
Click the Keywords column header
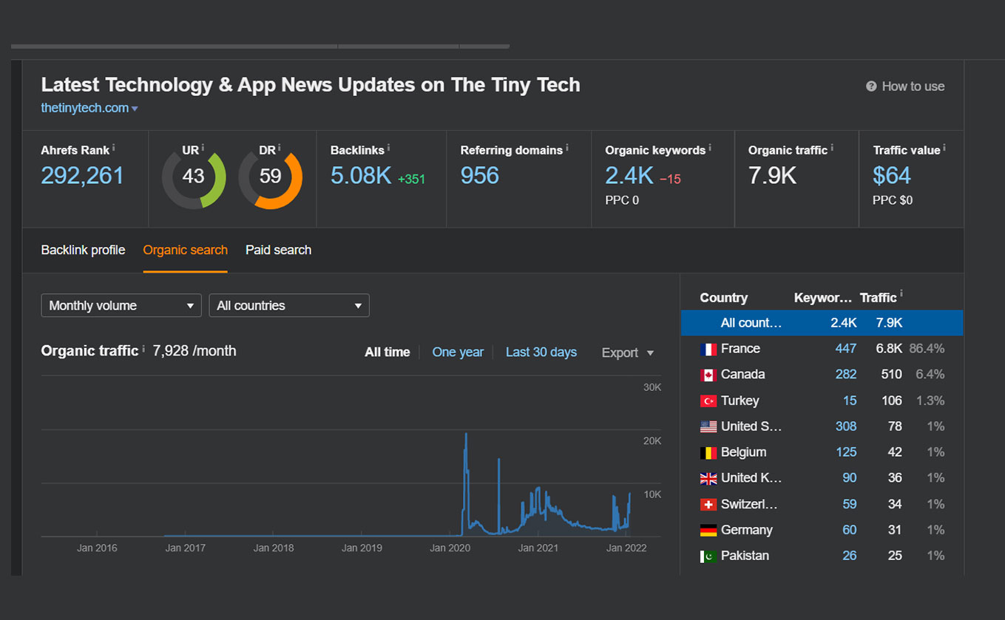coord(823,298)
